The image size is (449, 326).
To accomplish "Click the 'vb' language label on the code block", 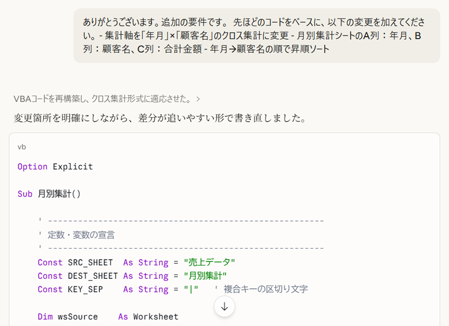I will coord(22,146).
